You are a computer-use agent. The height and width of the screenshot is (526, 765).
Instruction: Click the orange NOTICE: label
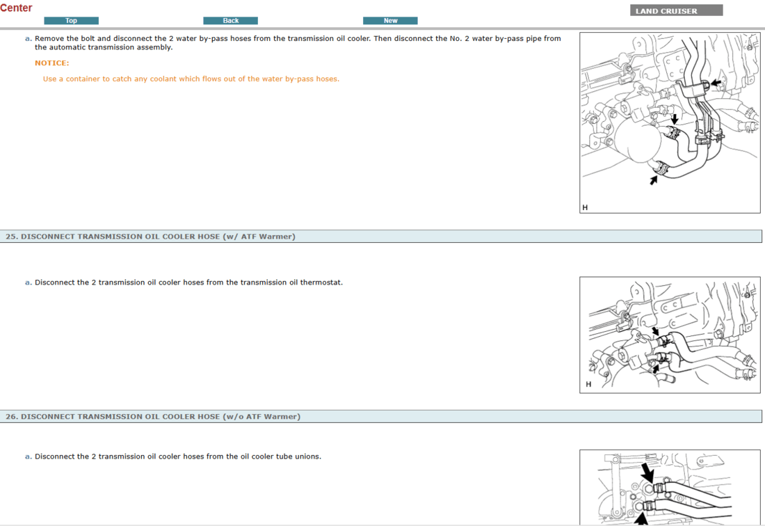[51, 63]
